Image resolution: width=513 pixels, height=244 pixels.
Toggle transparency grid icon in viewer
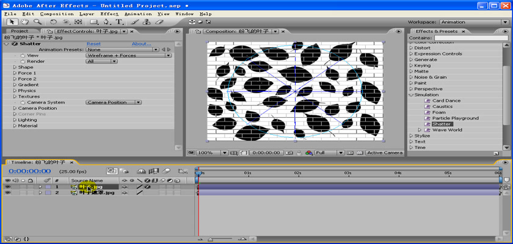click(x=360, y=153)
